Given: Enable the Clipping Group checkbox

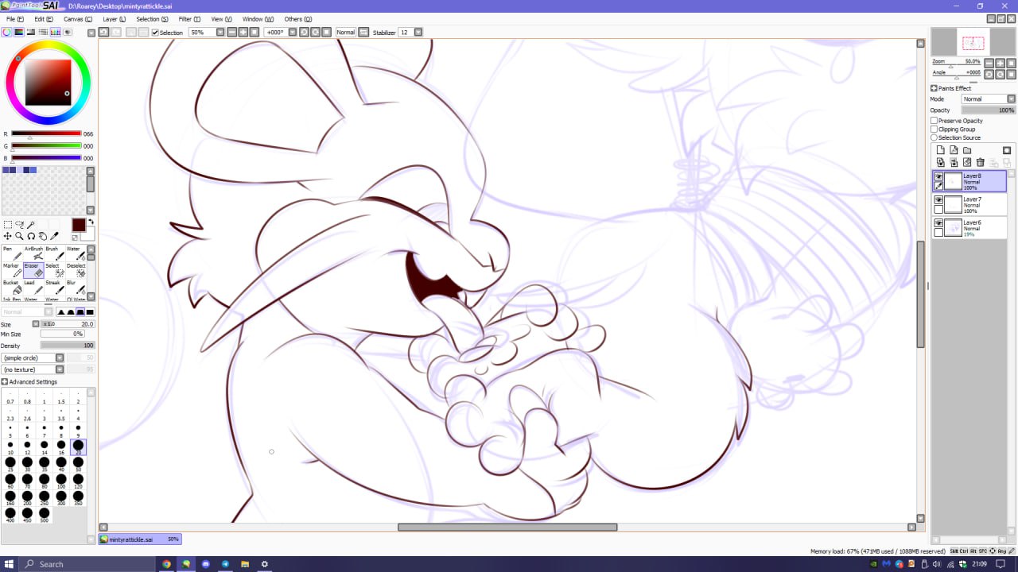Looking at the screenshot, I should (x=934, y=129).
